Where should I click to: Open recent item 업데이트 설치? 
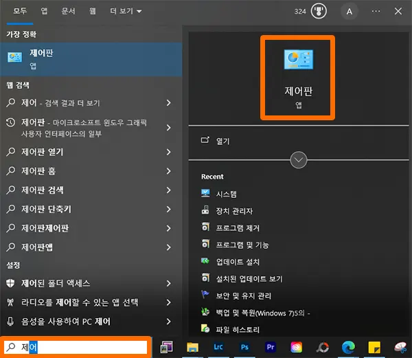click(230, 262)
